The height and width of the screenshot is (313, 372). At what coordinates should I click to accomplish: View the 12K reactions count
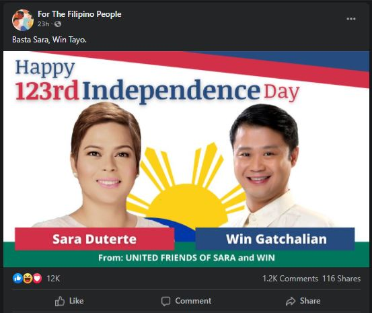pyautogui.click(x=53, y=279)
